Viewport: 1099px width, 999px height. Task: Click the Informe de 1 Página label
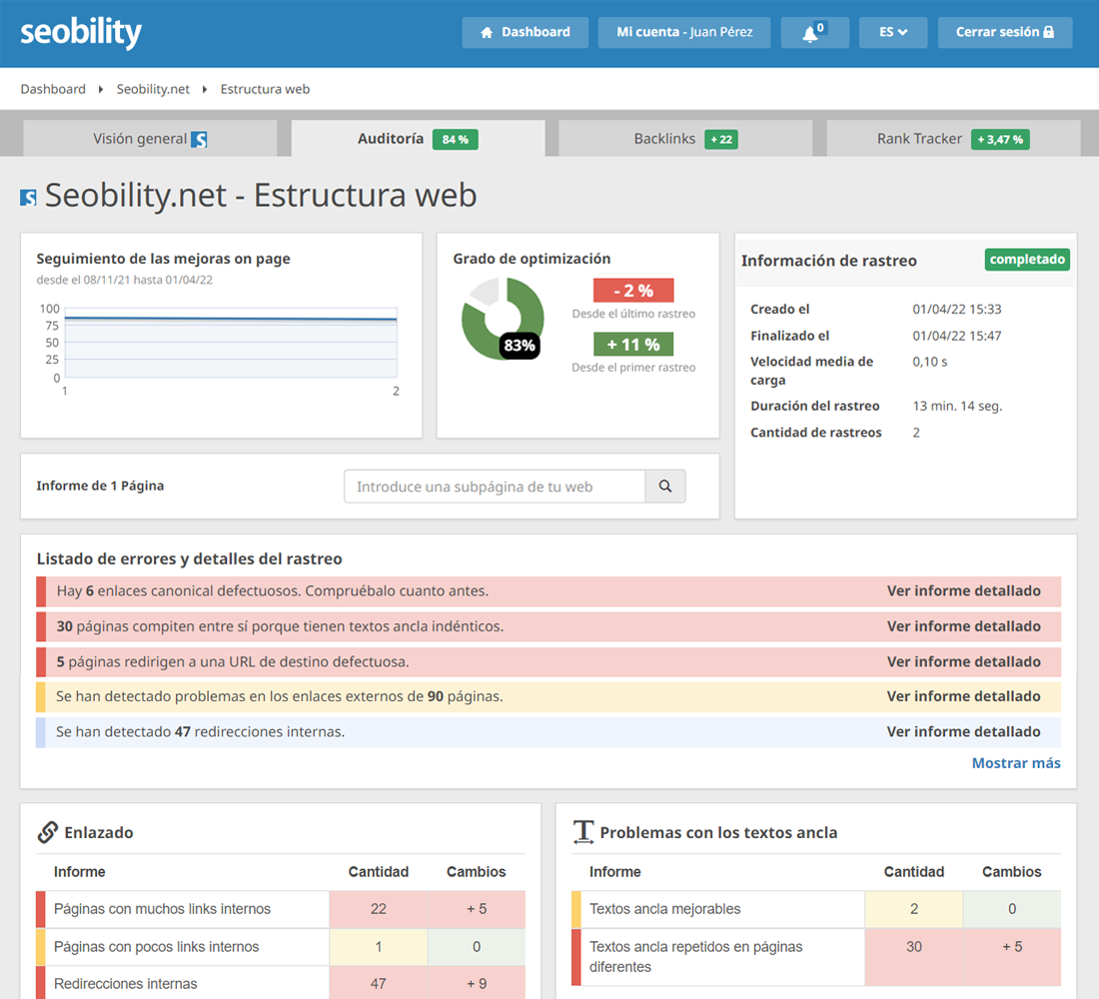(100, 486)
